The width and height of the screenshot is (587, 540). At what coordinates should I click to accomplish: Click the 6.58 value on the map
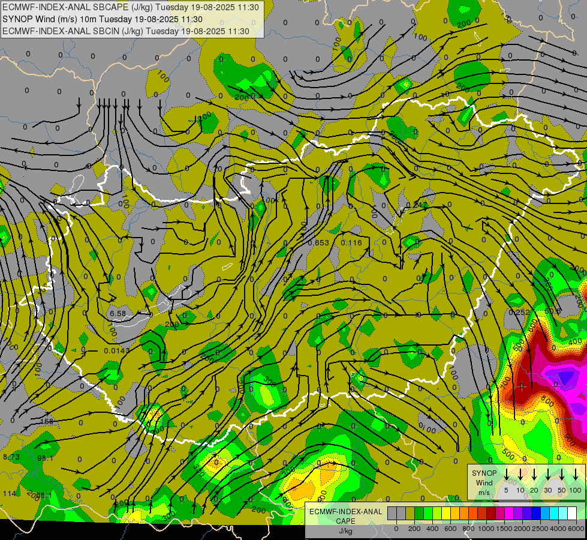[118, 313]
